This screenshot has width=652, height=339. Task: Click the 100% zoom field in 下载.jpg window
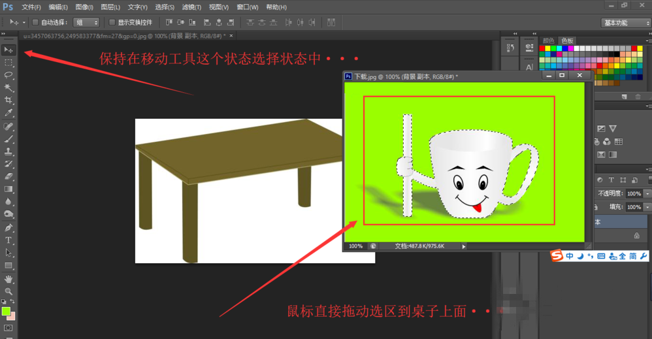point(355,246)
